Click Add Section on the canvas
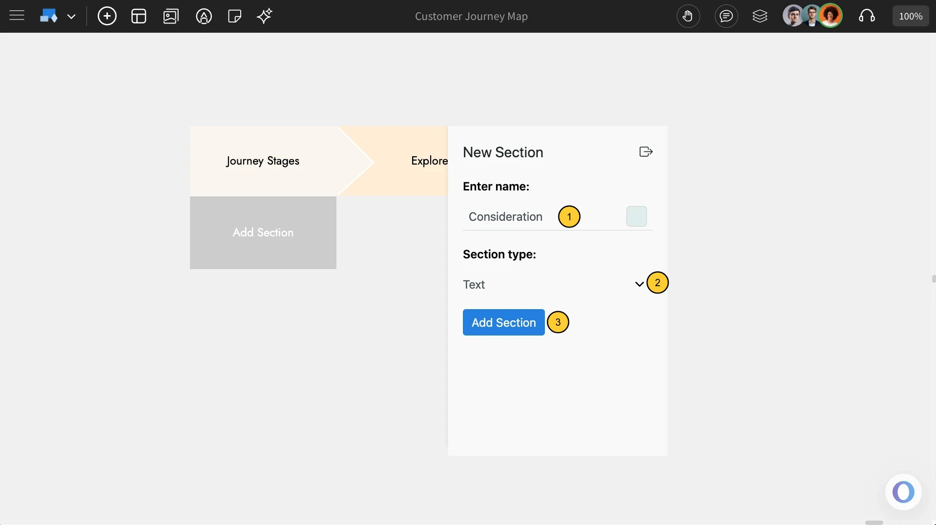The width and height of the screenshot is (936, 525). tap(263, 232)
